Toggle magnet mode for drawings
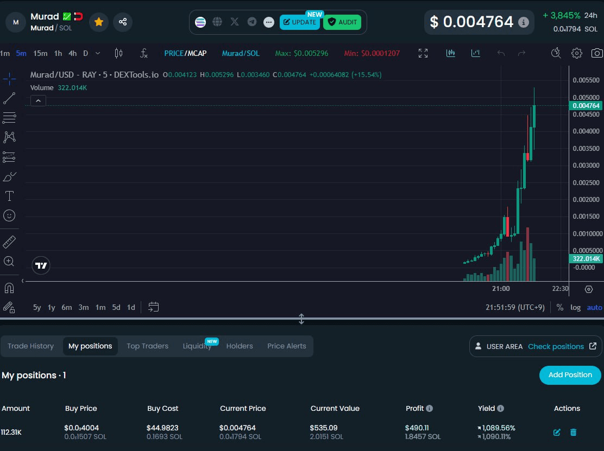Image resolution: width=604 pixels, height=451 pixels. [9, 288]
